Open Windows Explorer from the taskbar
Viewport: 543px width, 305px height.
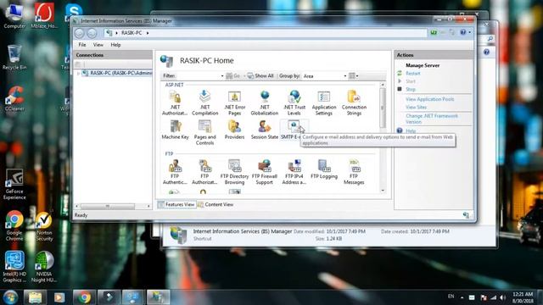[x=35, y=297]
